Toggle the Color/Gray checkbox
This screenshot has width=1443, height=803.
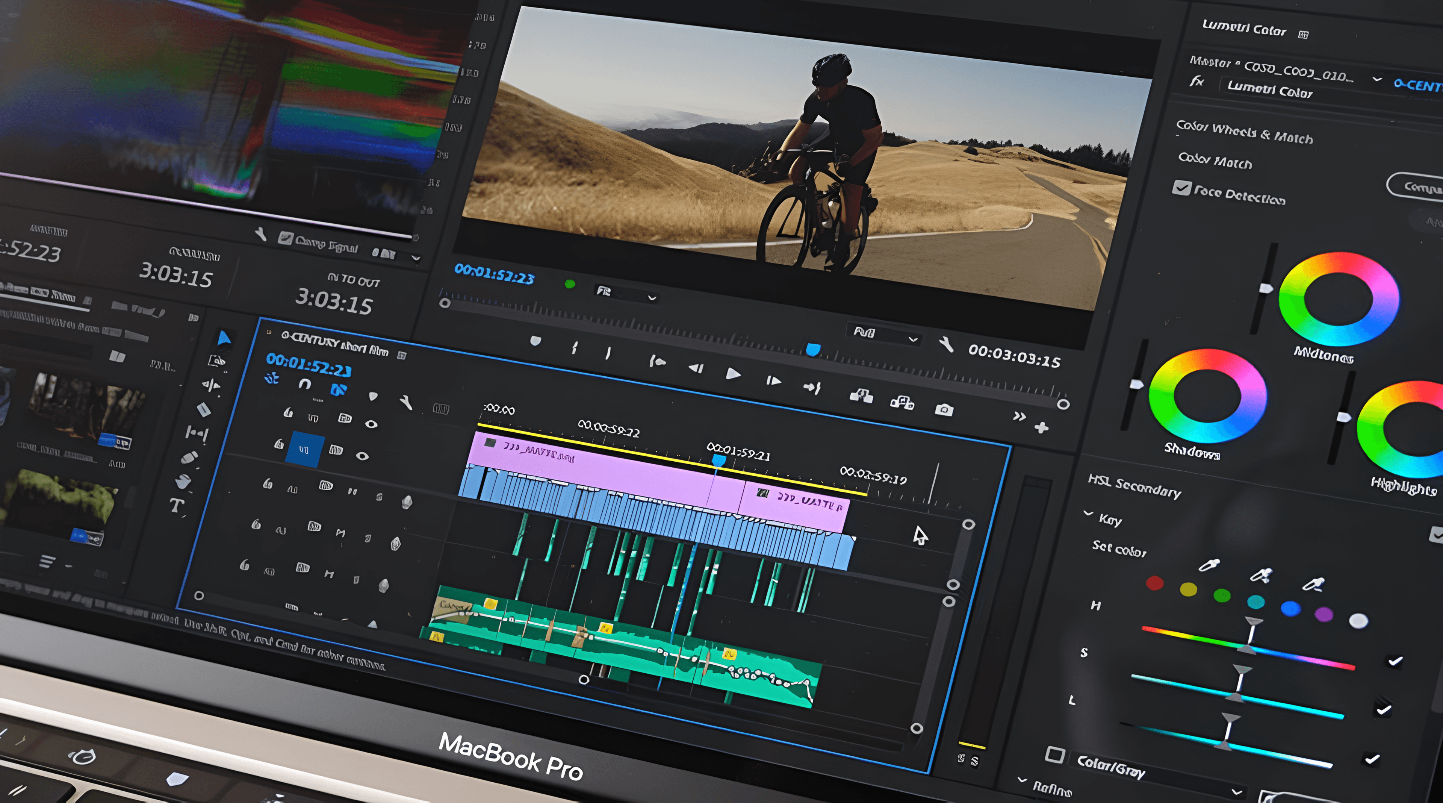click(1055, 754)
